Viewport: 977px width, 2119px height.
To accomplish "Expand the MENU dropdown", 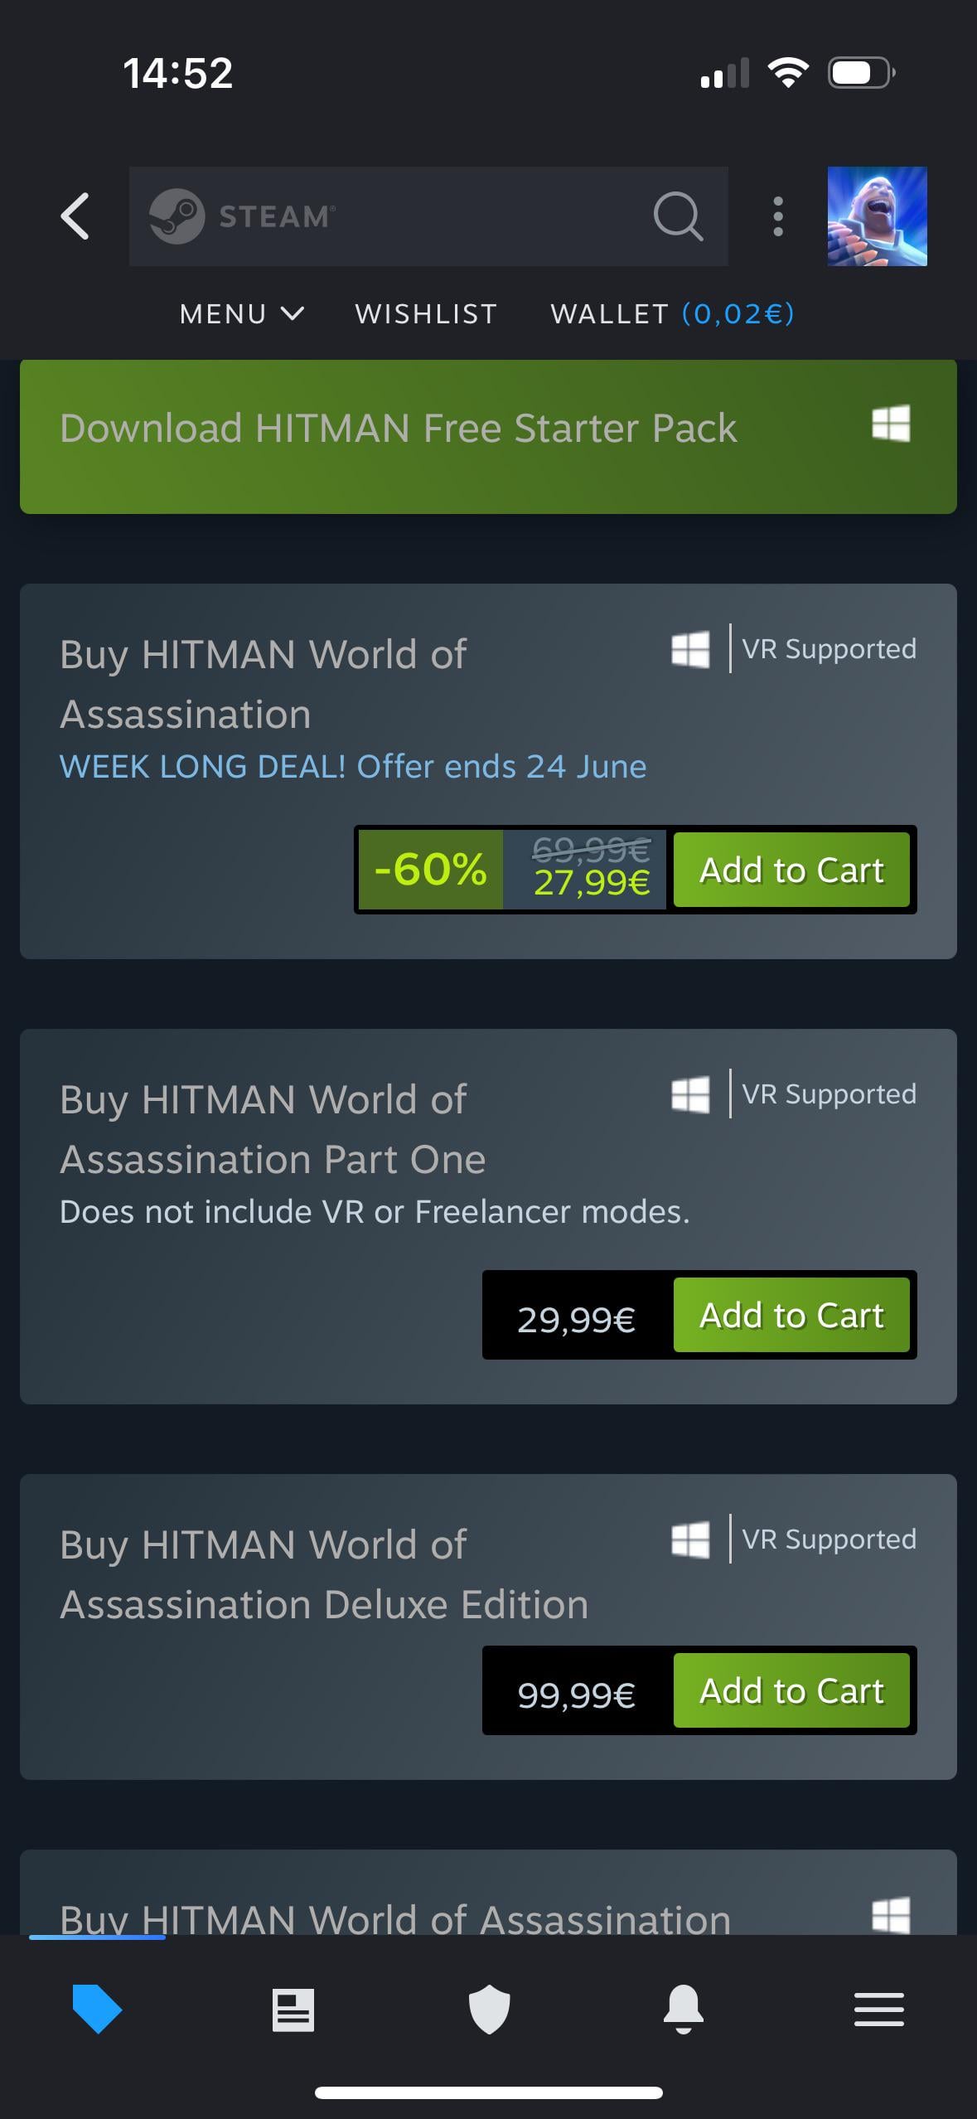I will (x=241, y=314).
